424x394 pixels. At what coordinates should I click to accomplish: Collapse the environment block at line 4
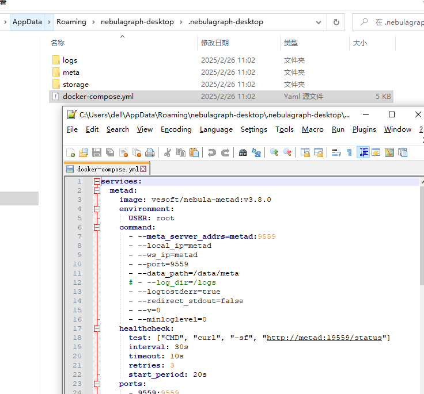click(x=97, y=209)
